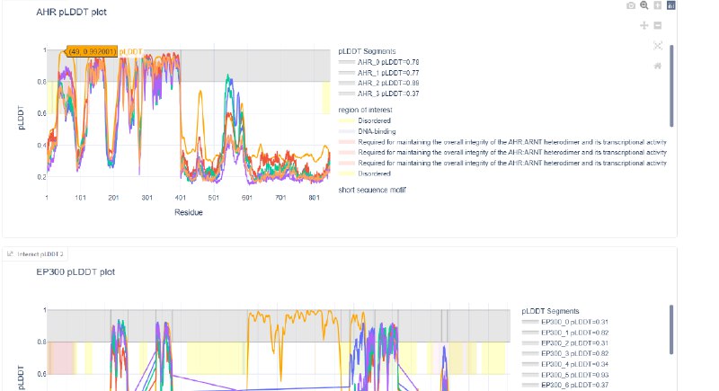Toggle EP300_2 pLDDT=0.31 legend trace
719x391 pixels.
pos(565,342)
